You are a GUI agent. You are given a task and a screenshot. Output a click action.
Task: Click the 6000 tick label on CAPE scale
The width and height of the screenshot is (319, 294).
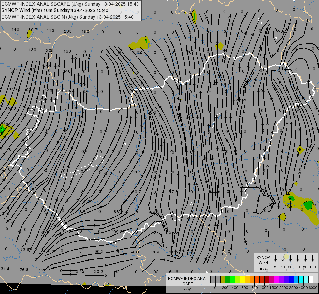pos(313,288)
